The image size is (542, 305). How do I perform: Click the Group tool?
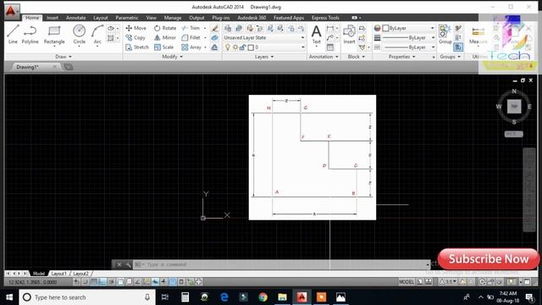tap(445, 35)
